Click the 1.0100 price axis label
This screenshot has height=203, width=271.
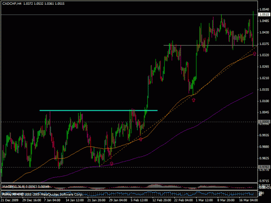coord(264,101)
